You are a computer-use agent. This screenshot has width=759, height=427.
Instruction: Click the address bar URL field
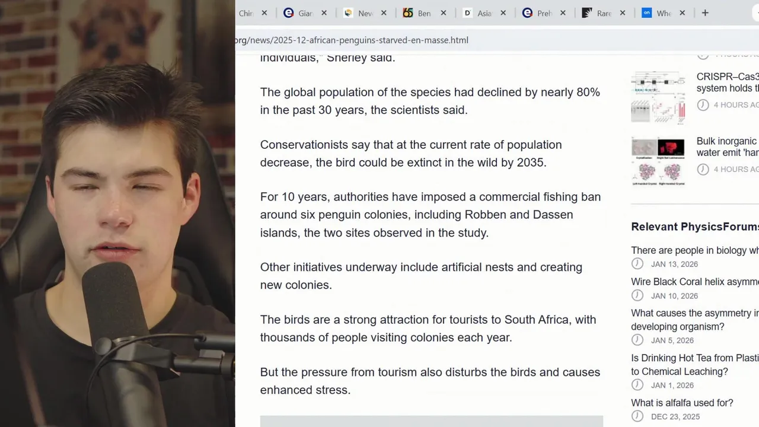point(415,40)
